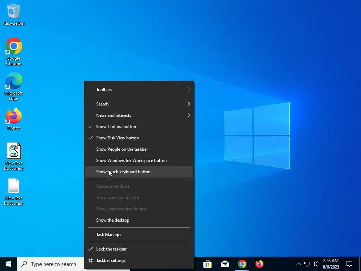Open Taskbar settings with the gear icon
Image resolution: width=361 pixels, height=271 pixels.
point(91,260)
